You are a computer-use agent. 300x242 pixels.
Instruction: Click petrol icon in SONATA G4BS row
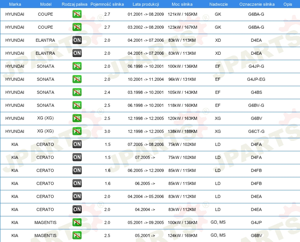pos(77,92)
